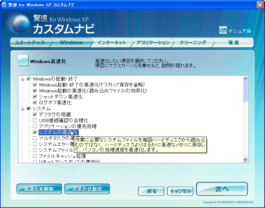The image size is (265, 208).
Task: Select the USB接続確認の合理化 label
Action: pyautogui.click(x=64, y=121)
